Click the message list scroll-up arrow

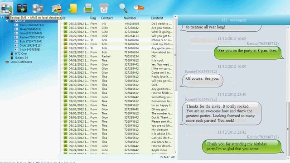[175, 17]
